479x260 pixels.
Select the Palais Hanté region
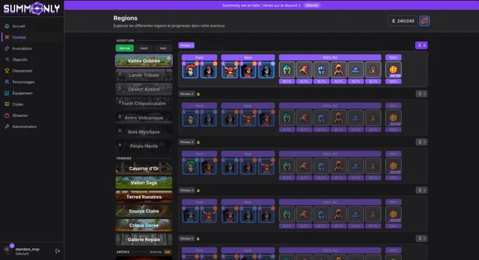[144, 146]
